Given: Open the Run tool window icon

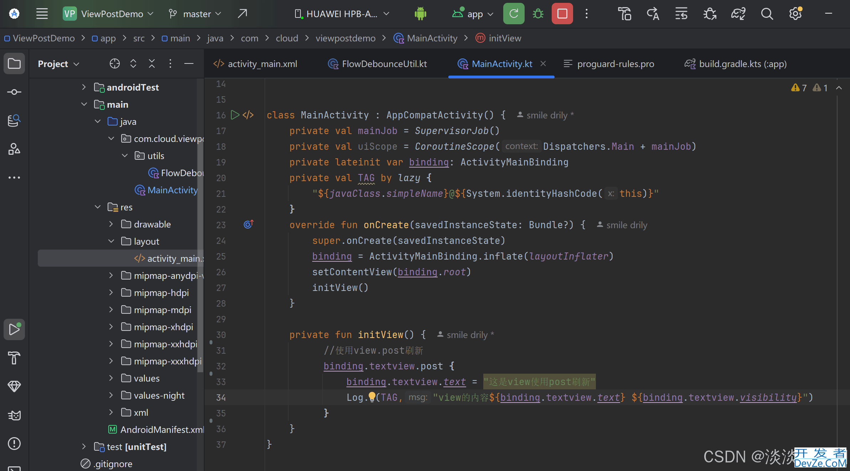Looking at the screenshot, I should pos(14,329).
